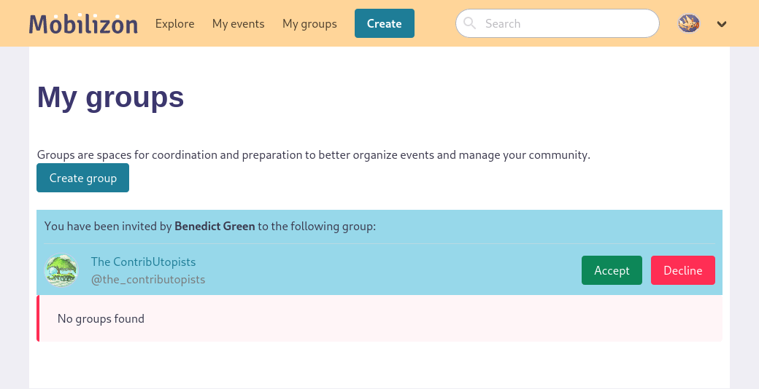Click the groups description paragraph
Viewport: 759px width, 389px height.
pyautogui.click(x=313, y=155)
